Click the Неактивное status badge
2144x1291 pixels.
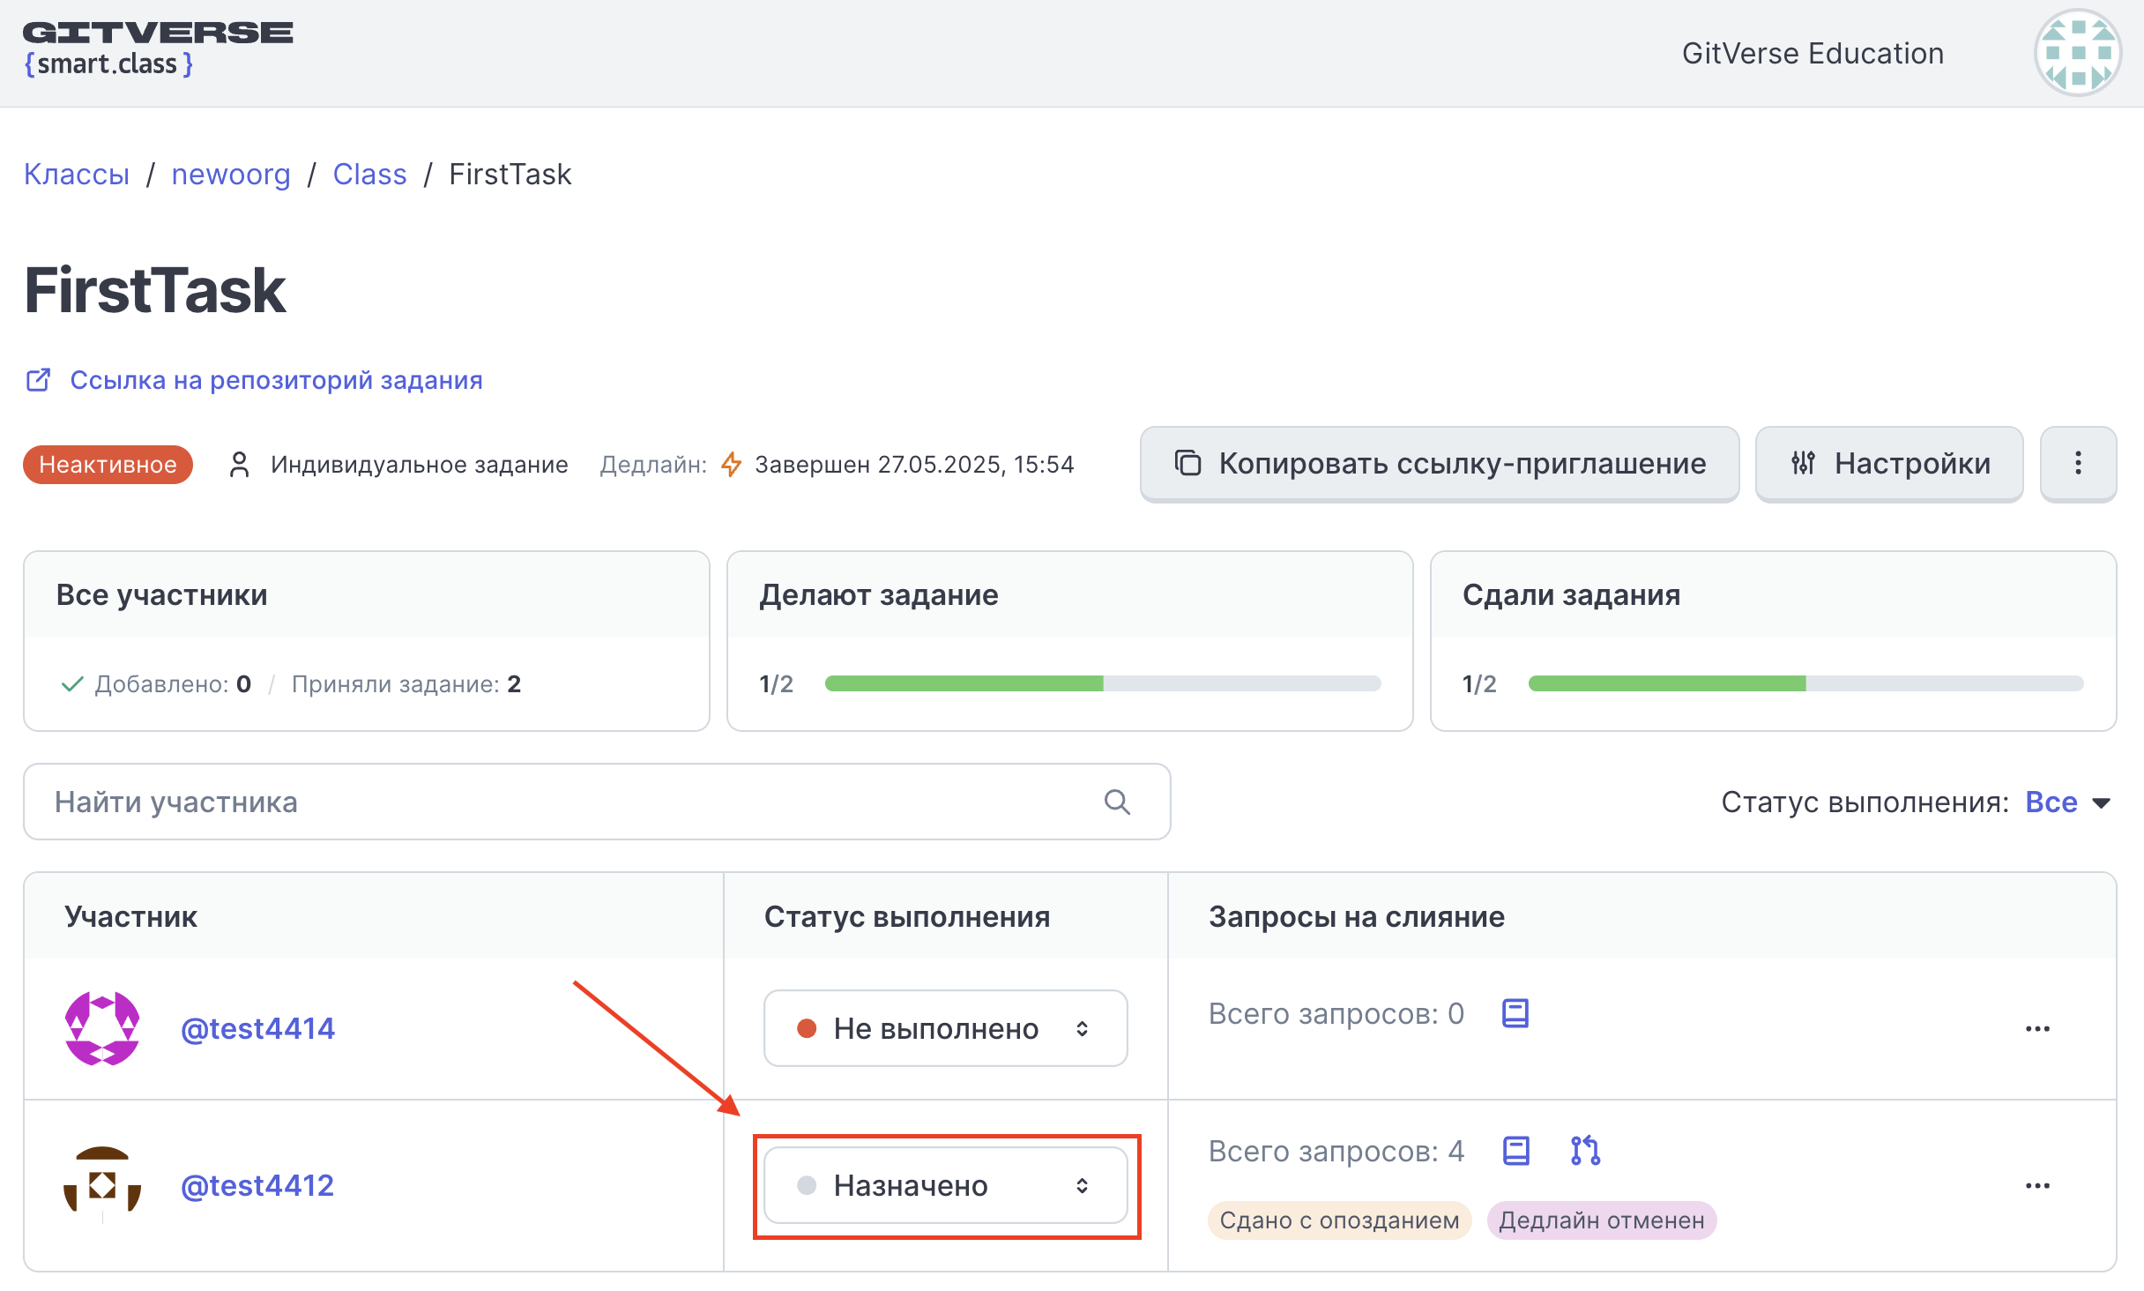(x=108, y=465)
